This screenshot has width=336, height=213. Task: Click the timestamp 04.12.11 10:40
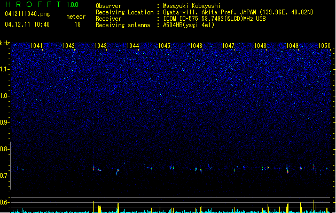coord(27,24)
